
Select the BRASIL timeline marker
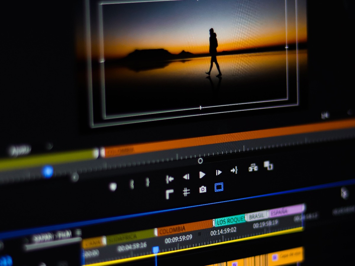coord(257,216)
